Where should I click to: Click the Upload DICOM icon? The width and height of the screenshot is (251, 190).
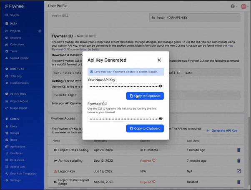pyautogui.click(x=7, y=58)
